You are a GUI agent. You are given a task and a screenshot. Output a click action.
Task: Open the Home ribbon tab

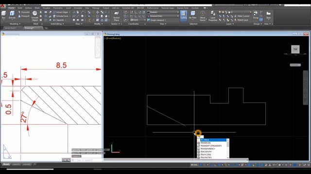click(11, 8)
